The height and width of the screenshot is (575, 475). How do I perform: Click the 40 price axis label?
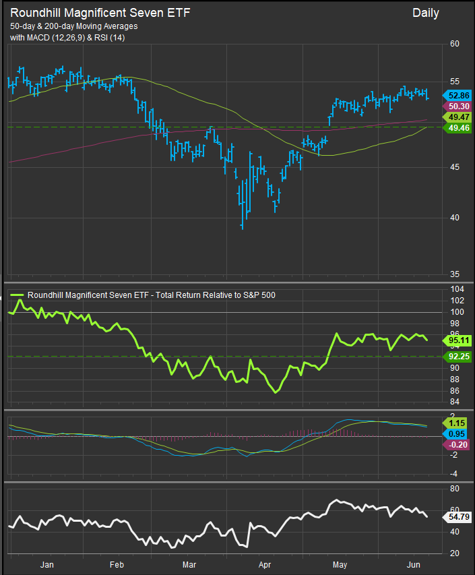pyautogui.click(x=455, y=218)
